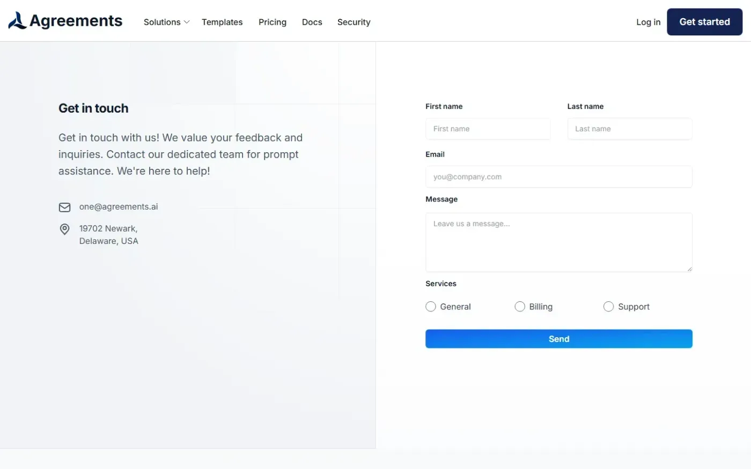Click the 19702 Newark, Delaware address text

[109, 235]
